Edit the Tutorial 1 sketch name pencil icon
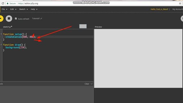 41,19
